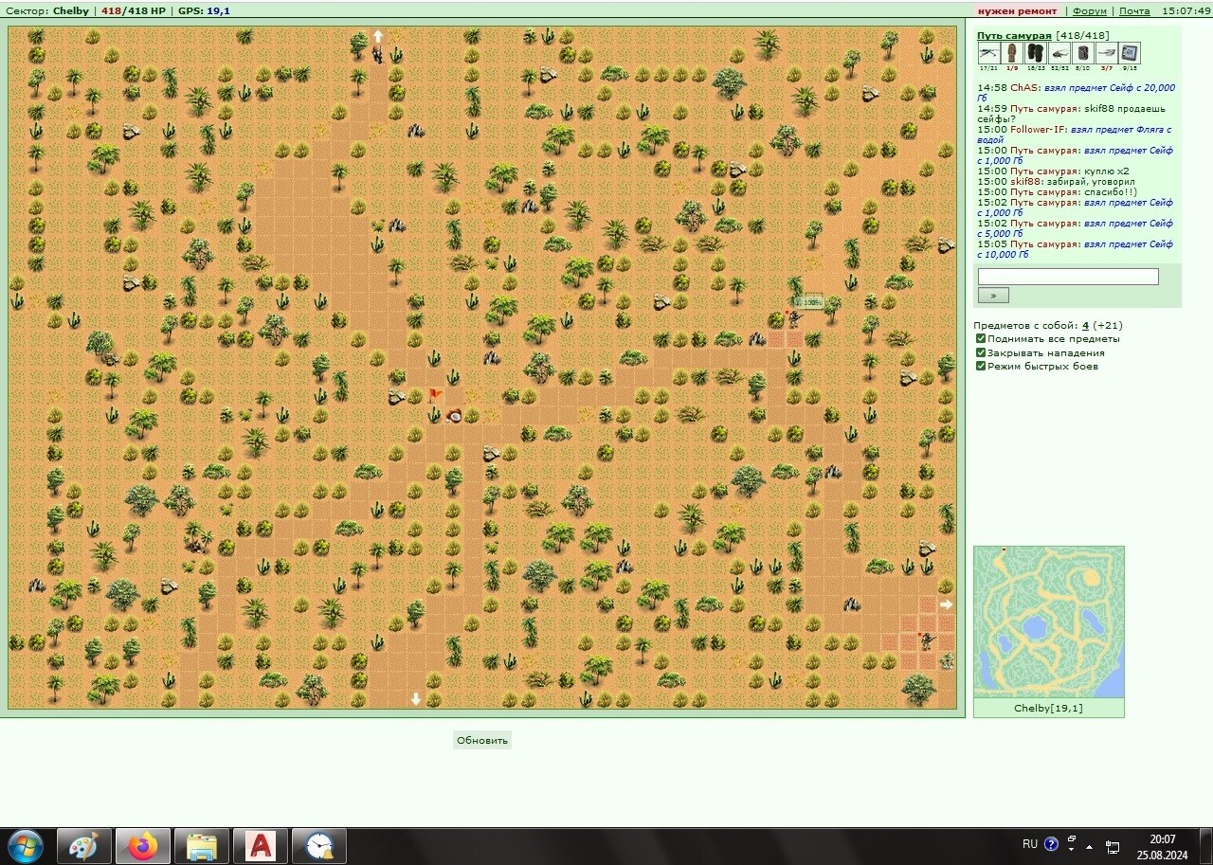Screen dimensions: 1213x865
Task: Click 'Follower-IF' name in chat log
Action: coord(1039,130)
